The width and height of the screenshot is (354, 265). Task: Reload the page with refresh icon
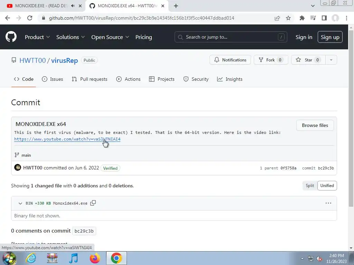point(30,18)
